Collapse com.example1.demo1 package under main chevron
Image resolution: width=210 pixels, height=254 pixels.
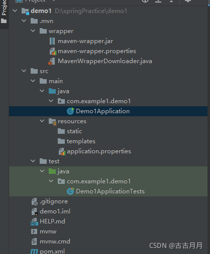pos(51,101)
